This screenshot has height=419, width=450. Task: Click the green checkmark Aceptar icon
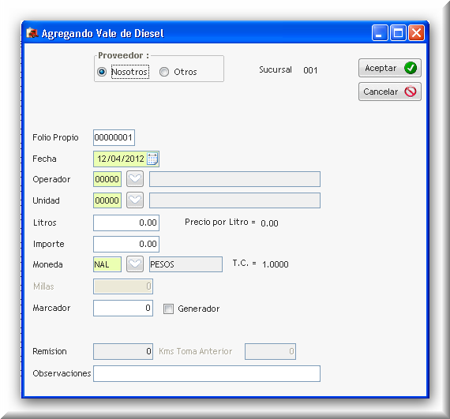[411, 68]
